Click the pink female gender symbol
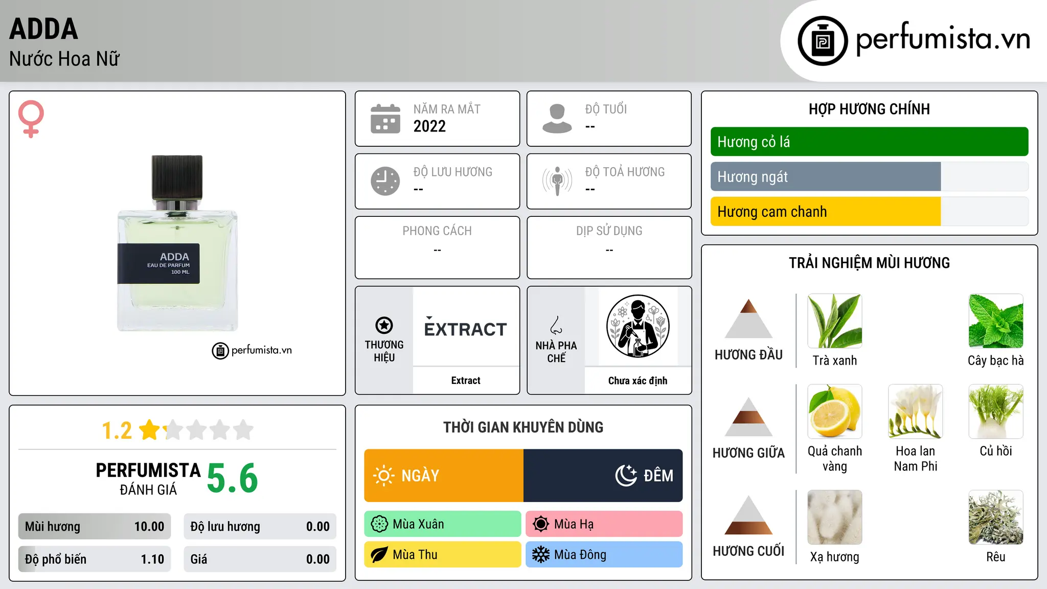This screenshot has width=1047, height=589. [31, 119]
